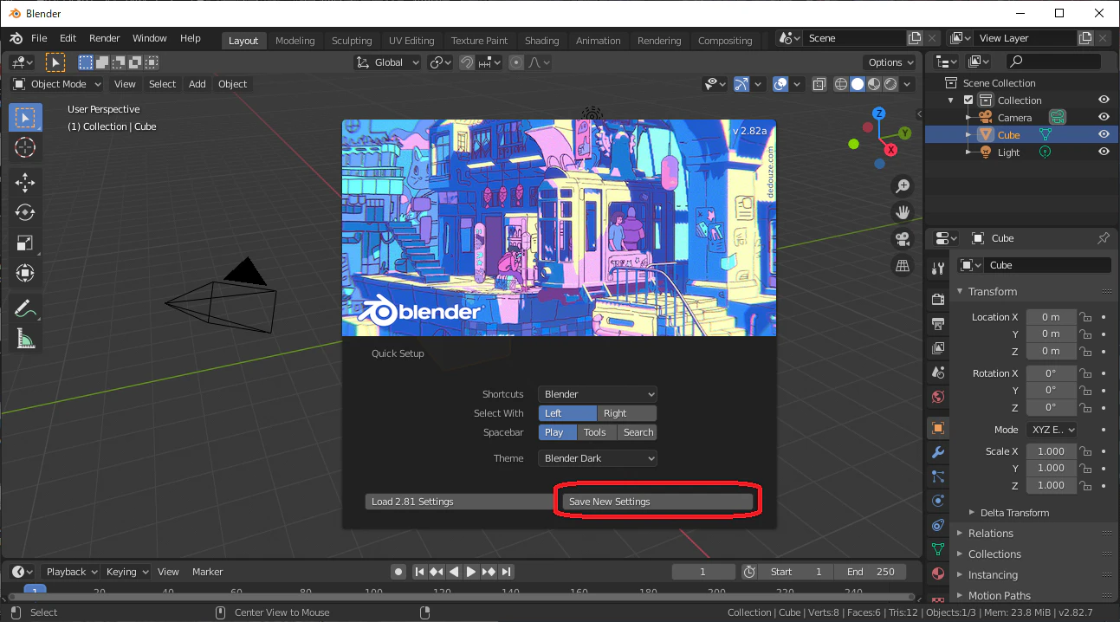
Task: Click the Cube object name field
Action: [x=1047, y=265]
